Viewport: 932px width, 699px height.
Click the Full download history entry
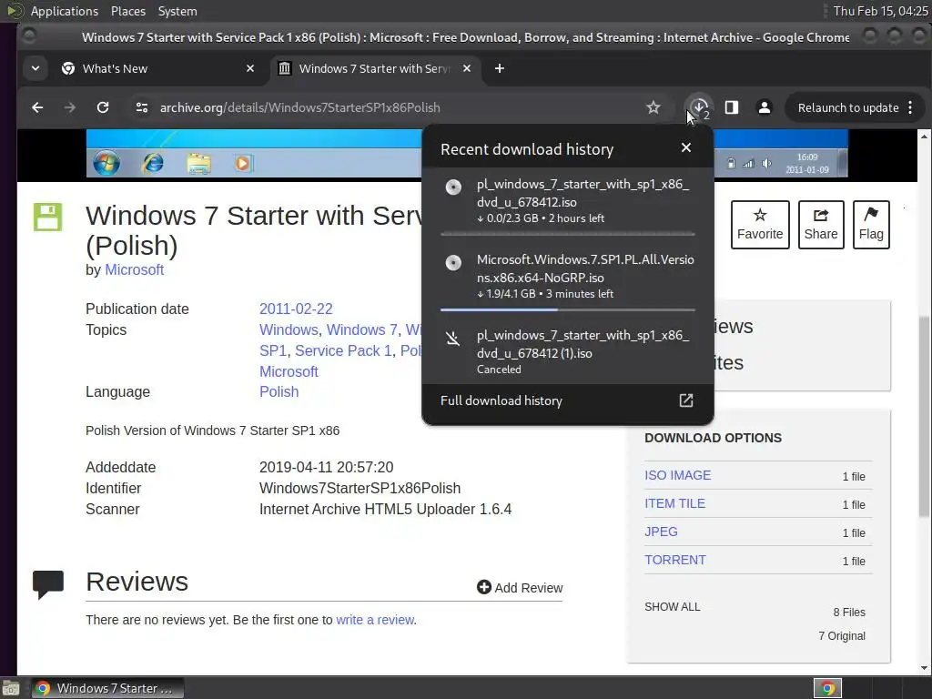[567, 400]
